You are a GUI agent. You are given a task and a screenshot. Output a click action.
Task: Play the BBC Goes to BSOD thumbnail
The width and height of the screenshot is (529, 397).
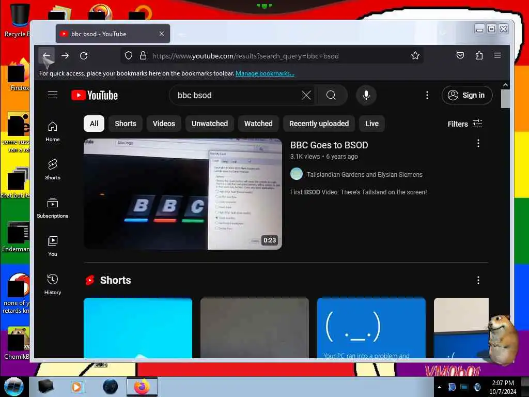[x=183, y=194]
